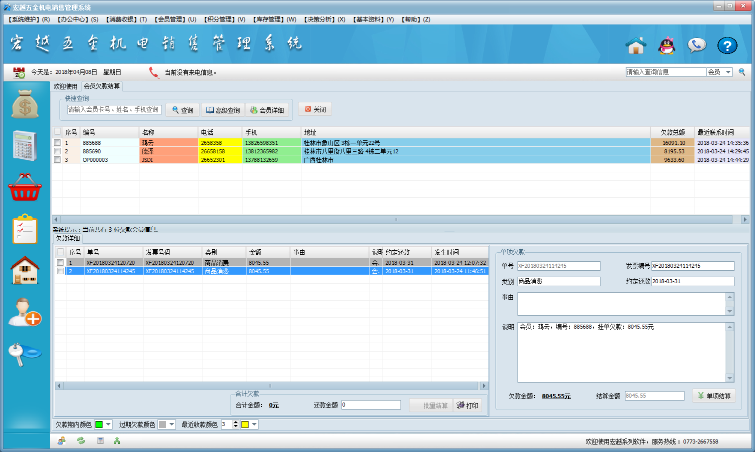Click the add member sidebar icon
The image size is (755, 452).
pyautogui.click(x=25, y=312)
